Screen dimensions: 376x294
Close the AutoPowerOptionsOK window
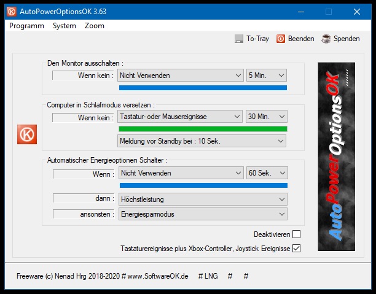click(x=357, y=12)
